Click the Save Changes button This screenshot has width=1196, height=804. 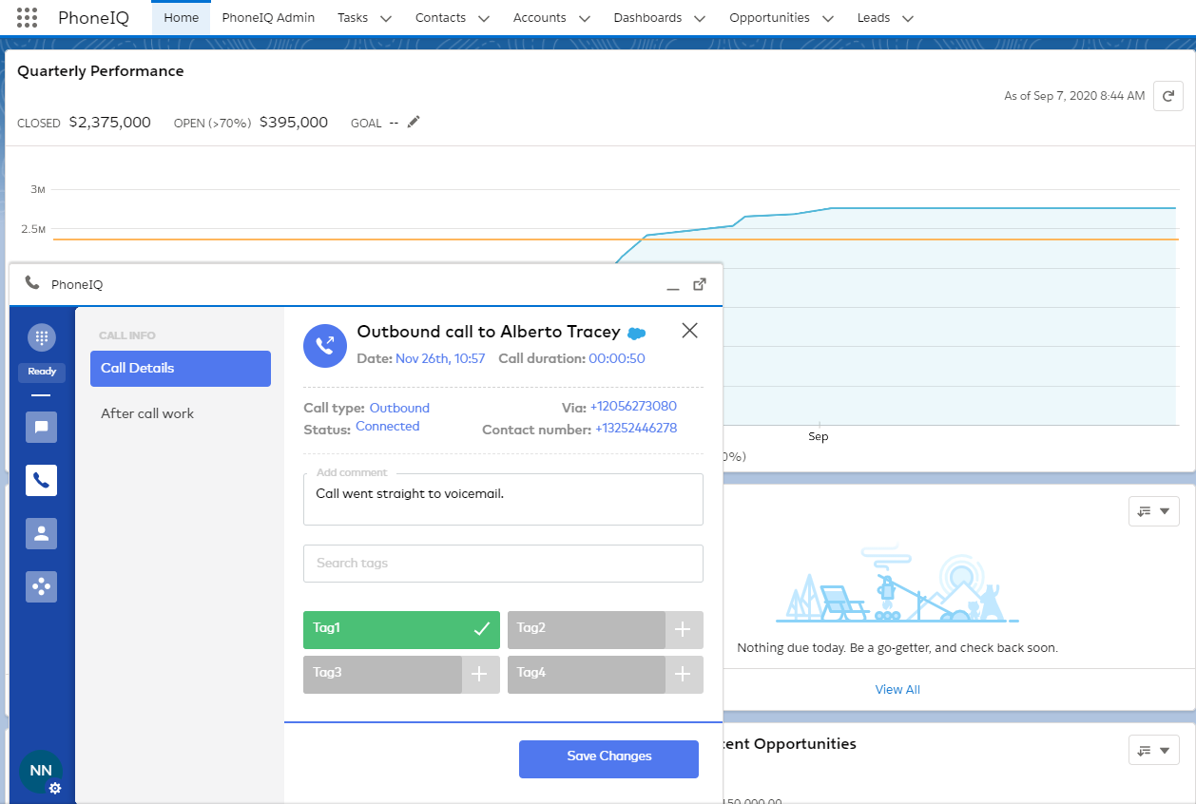click(608, 758)
